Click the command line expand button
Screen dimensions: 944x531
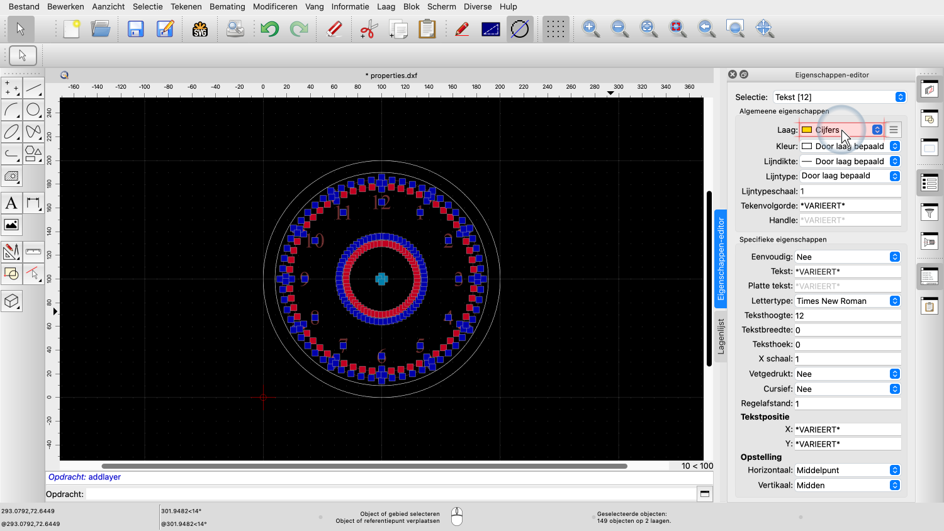click(705, 494)
